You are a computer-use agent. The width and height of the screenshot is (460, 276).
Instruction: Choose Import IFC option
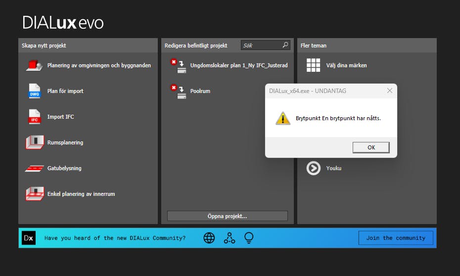(60, 117)
